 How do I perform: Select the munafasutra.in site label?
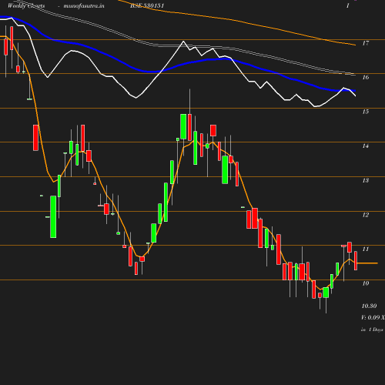84,6
